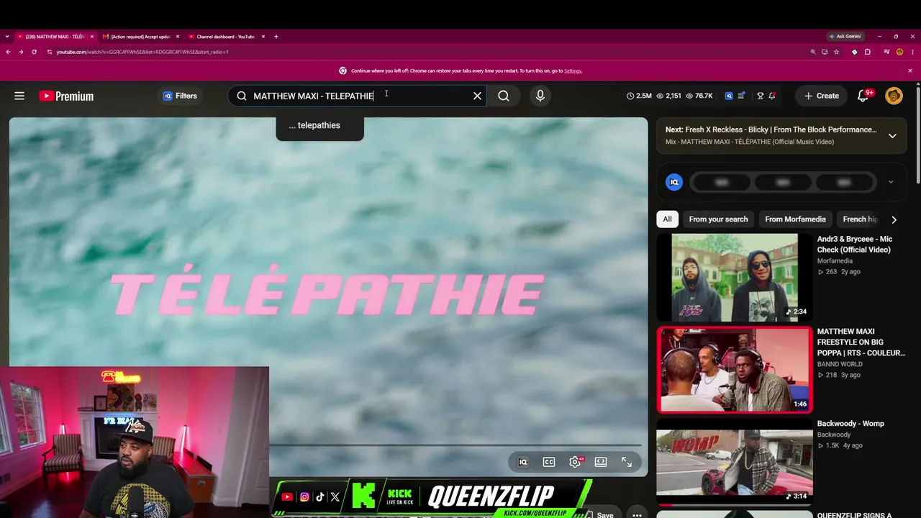The height and width of the screenshot is (518, 921).
Task: Select the 'From your search' chip
Action: coord(718,219)
